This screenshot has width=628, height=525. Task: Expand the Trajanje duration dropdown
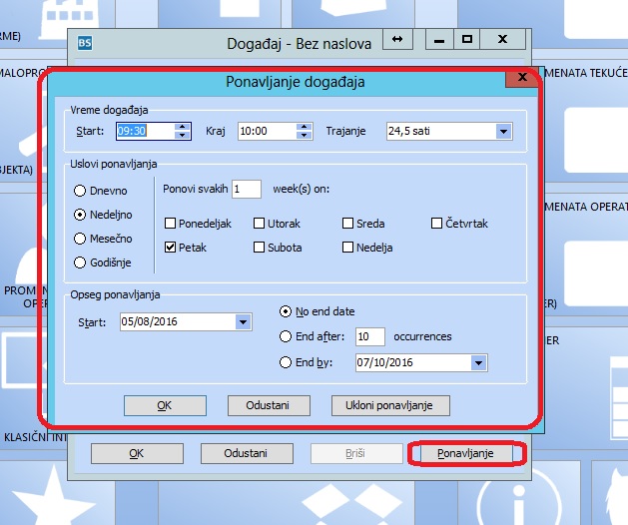click(x=503, y=131)
